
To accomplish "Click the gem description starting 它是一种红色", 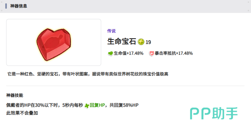I will click(x=88, y=74).
